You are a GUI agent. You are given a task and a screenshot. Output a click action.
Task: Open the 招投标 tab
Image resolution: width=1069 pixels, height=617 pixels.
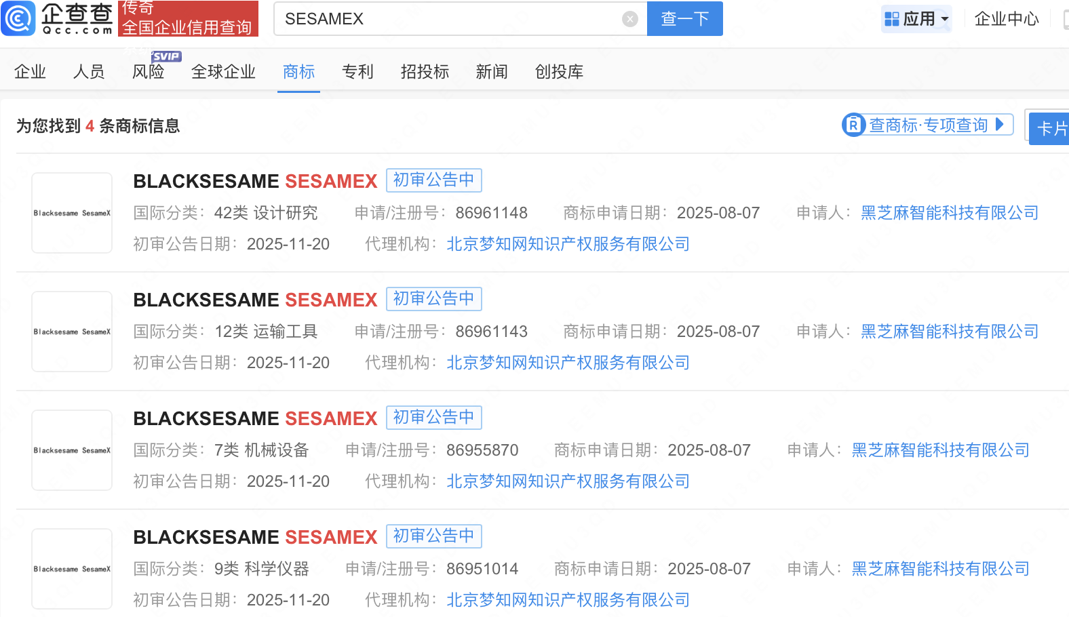click(425, 72)
